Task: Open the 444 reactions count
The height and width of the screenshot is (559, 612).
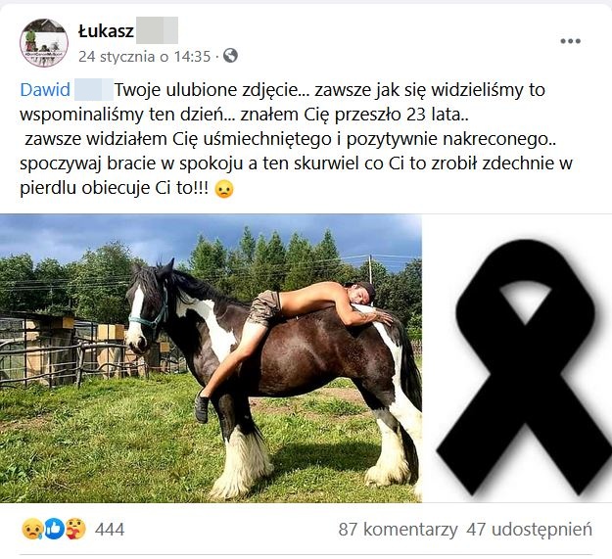Action: (110, 530)
